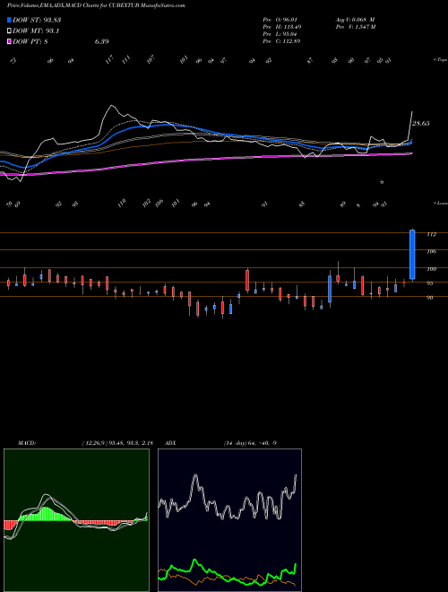This screenshot has height=592, width=448.
Task: Click the ADX panel heading
Action: pos(171,443)
